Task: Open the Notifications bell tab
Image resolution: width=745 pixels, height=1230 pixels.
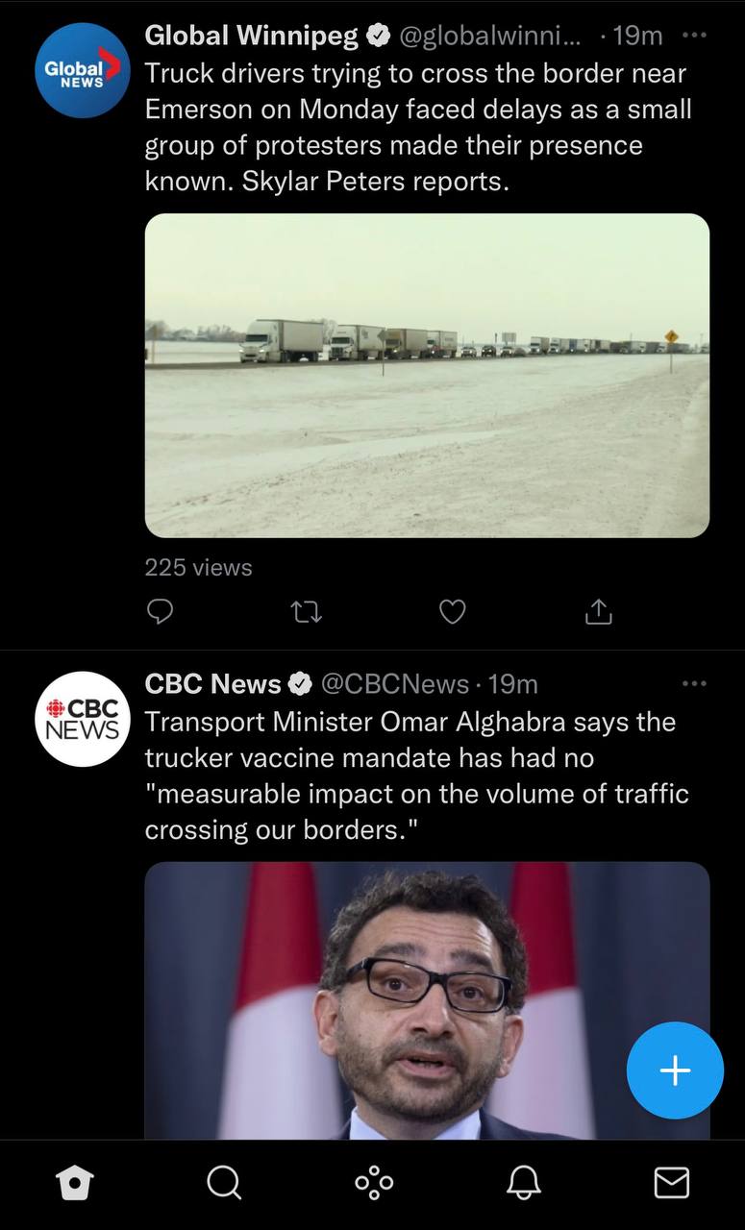Action: coord(523,1183)
